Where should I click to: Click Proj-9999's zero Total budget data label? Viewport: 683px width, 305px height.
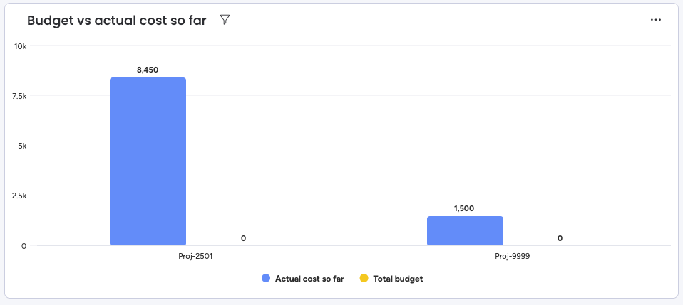point(560,238)
